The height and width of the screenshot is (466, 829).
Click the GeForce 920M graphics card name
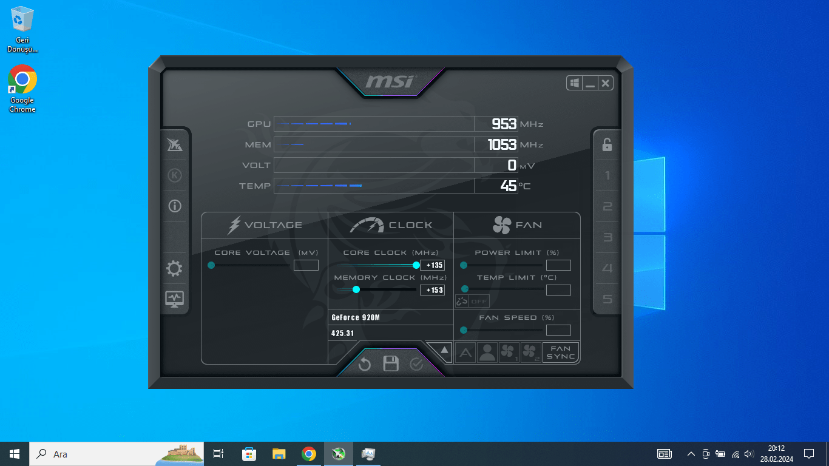pyautogui.click(x=356, y=317)
